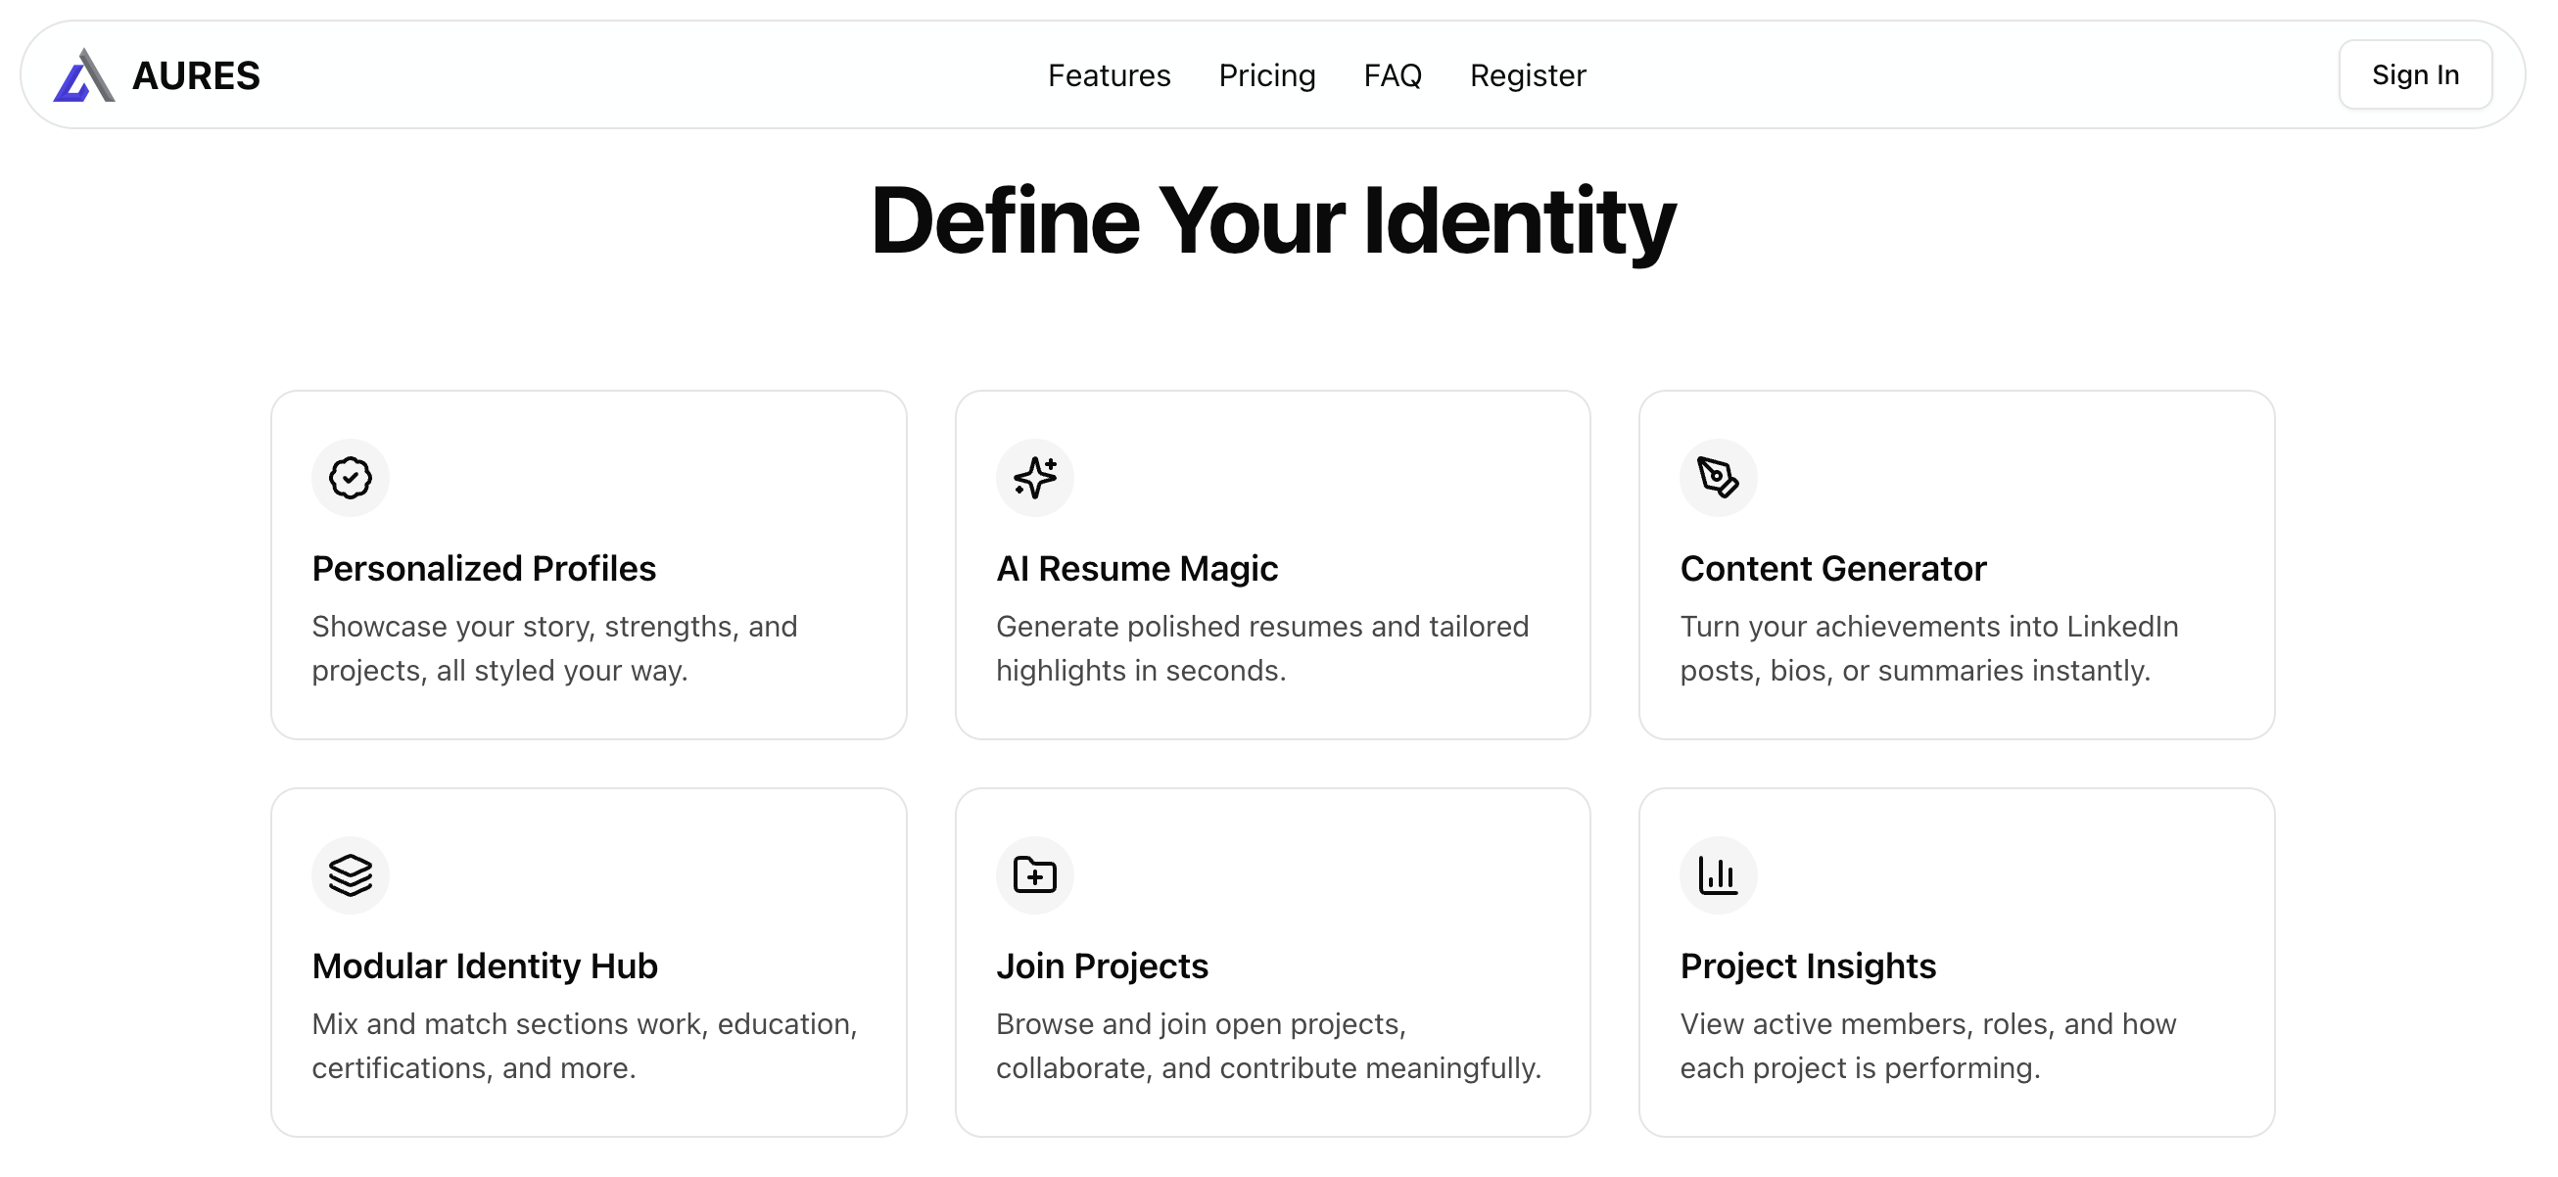
Task: Select the AI Resume Magic heading
Action: pos(1137,568)
